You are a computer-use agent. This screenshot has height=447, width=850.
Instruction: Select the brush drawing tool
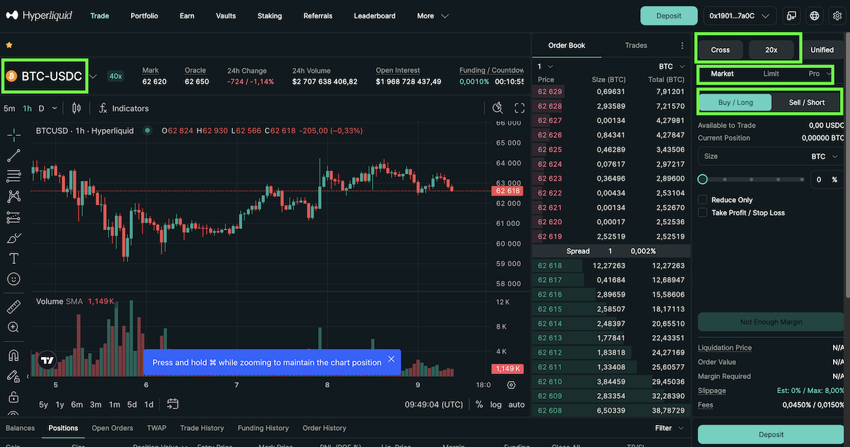click(x=13, y=238)
